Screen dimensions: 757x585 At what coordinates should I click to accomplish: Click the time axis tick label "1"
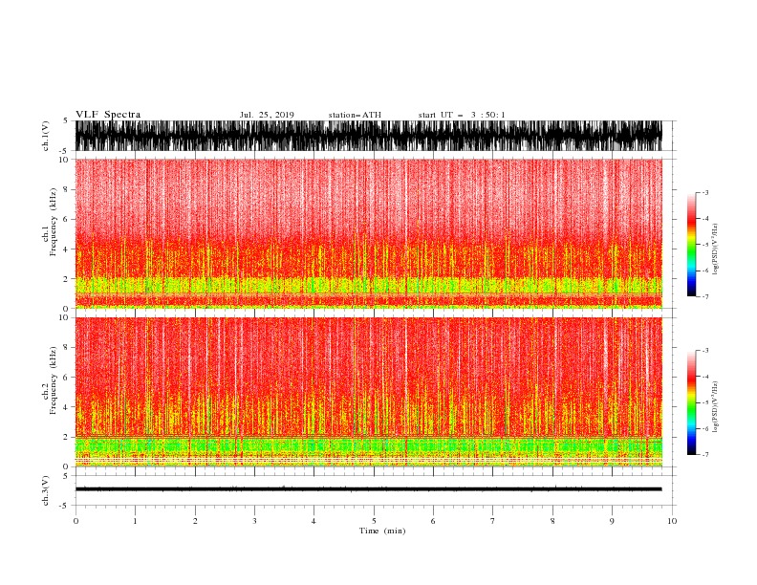135,521
